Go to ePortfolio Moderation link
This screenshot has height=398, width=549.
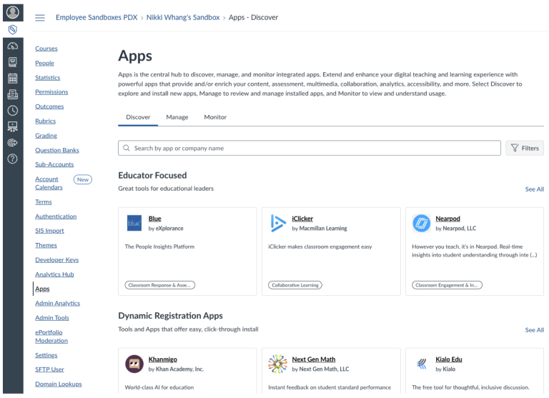pos(51,337)
